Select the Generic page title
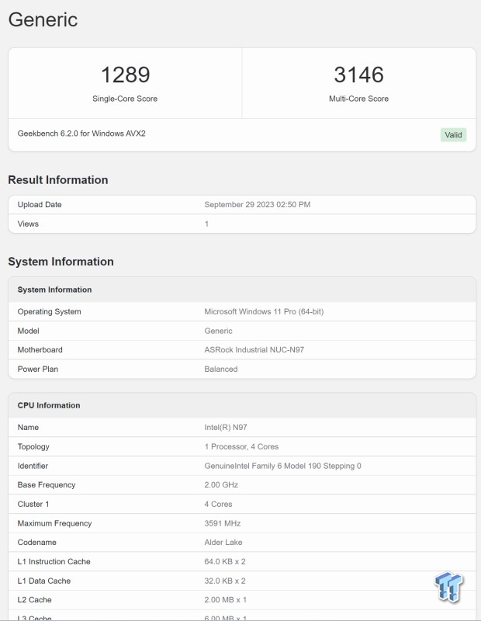Image resolution: width=481 pixels, height=621 pixels. pos(43,19)
